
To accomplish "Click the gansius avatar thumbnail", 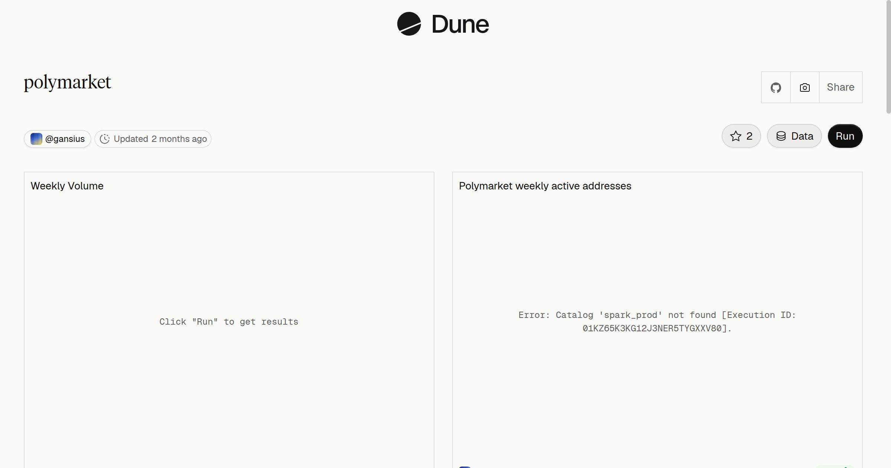I will coord(36,139).
